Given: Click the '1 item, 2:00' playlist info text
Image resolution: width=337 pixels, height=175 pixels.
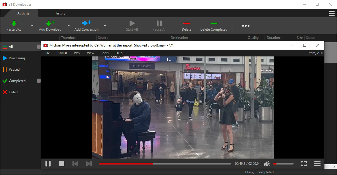Looking at the screenshot, I should [x=315, y=53].
